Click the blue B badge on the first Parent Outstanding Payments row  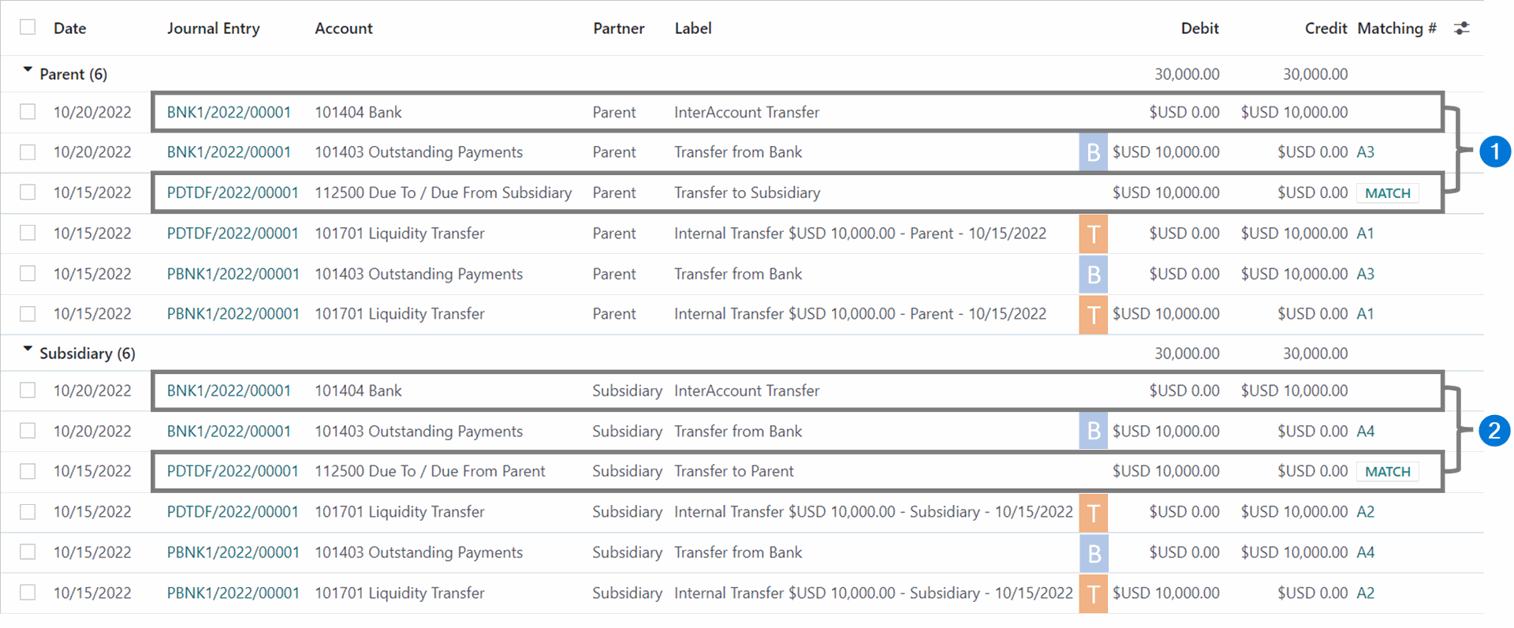pos(1093,152)
